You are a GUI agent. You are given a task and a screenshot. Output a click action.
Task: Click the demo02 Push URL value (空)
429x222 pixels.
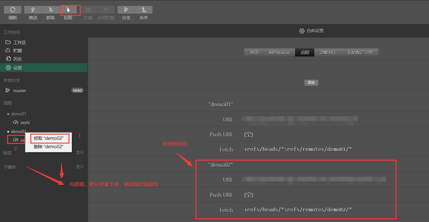249,195
